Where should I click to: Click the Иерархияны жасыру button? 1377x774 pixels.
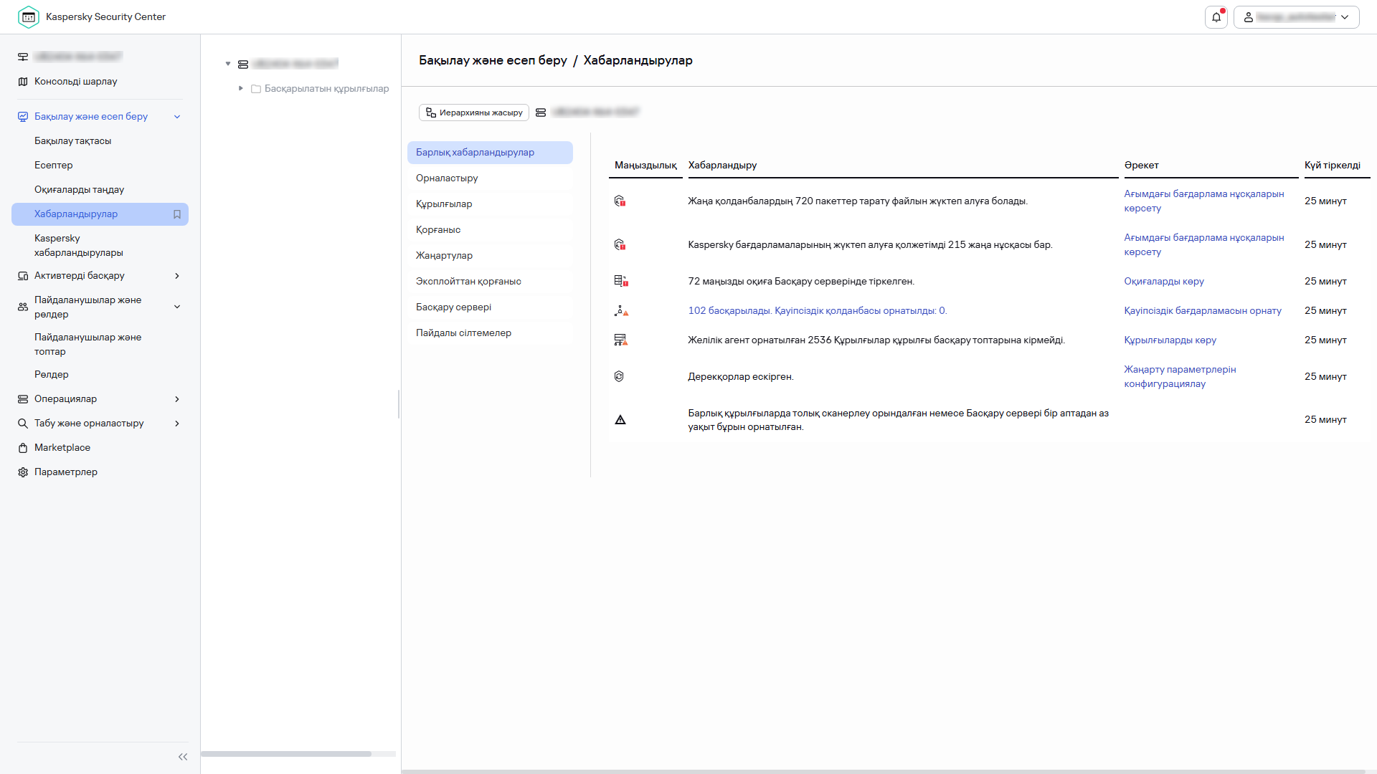474,113
